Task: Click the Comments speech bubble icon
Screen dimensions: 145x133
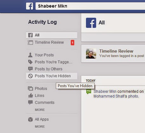Action: pos(30,103)
